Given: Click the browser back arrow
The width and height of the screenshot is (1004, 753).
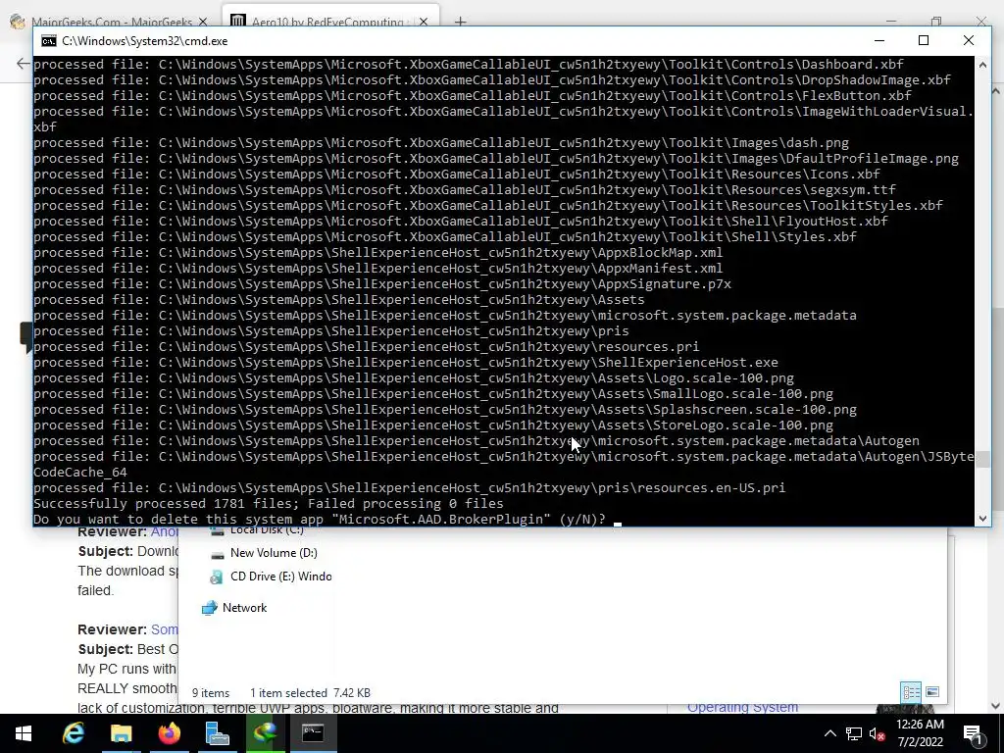Looking at the screenshot, I should click(24, 63).
